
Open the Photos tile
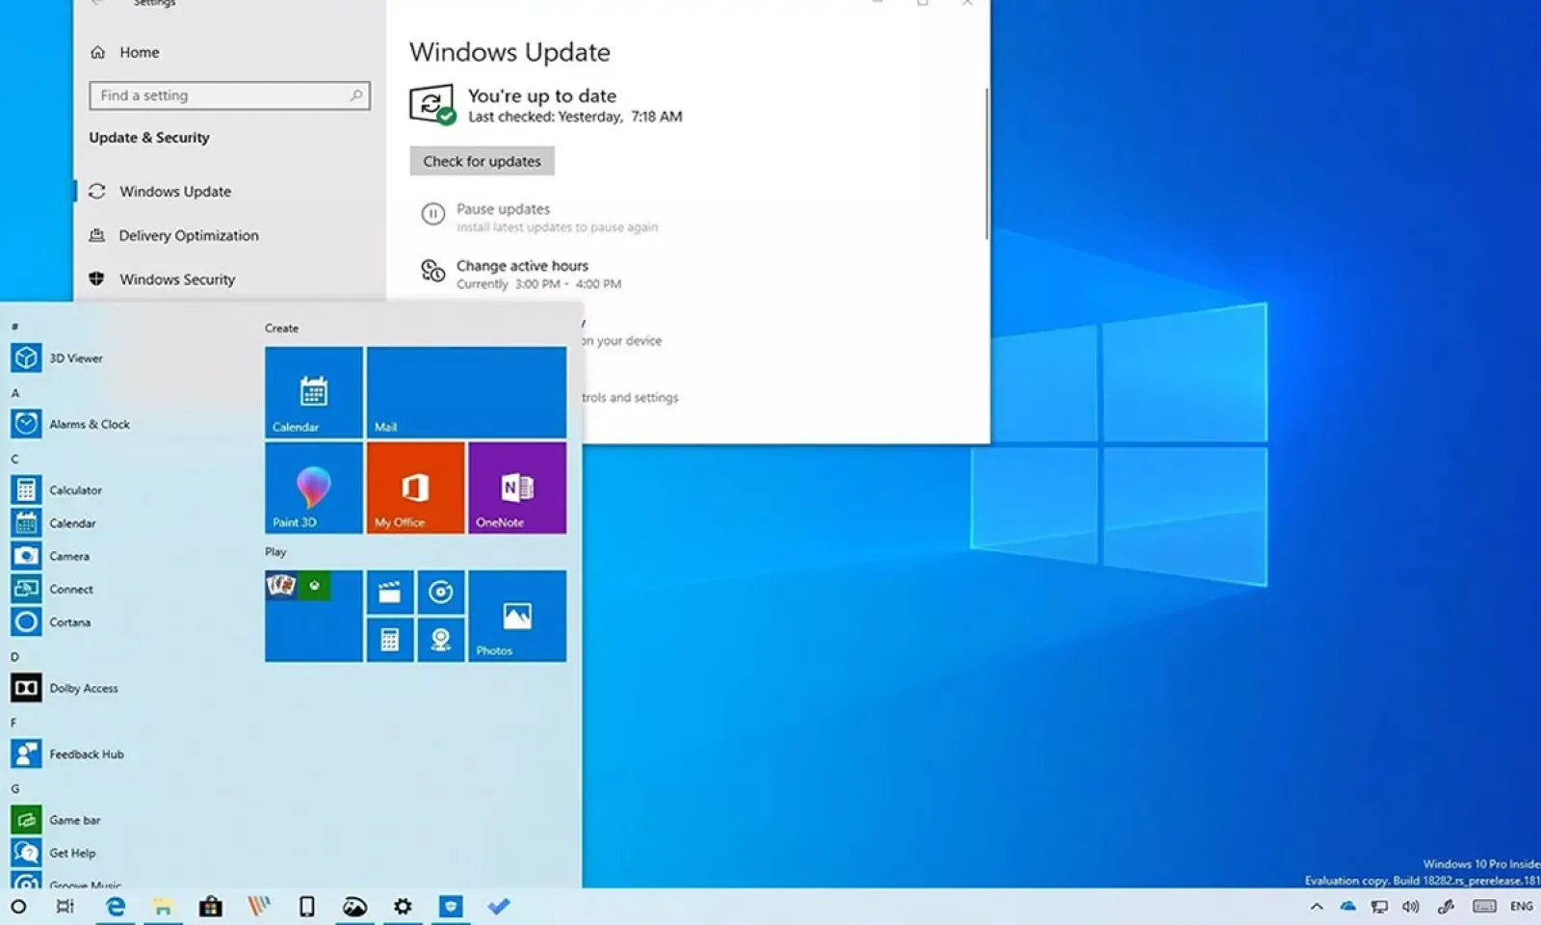click(517, 616)
